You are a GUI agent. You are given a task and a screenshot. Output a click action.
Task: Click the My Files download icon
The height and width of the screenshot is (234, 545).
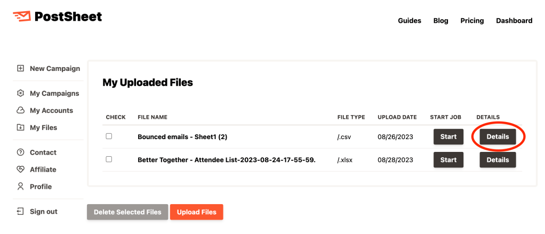(21, 127)
